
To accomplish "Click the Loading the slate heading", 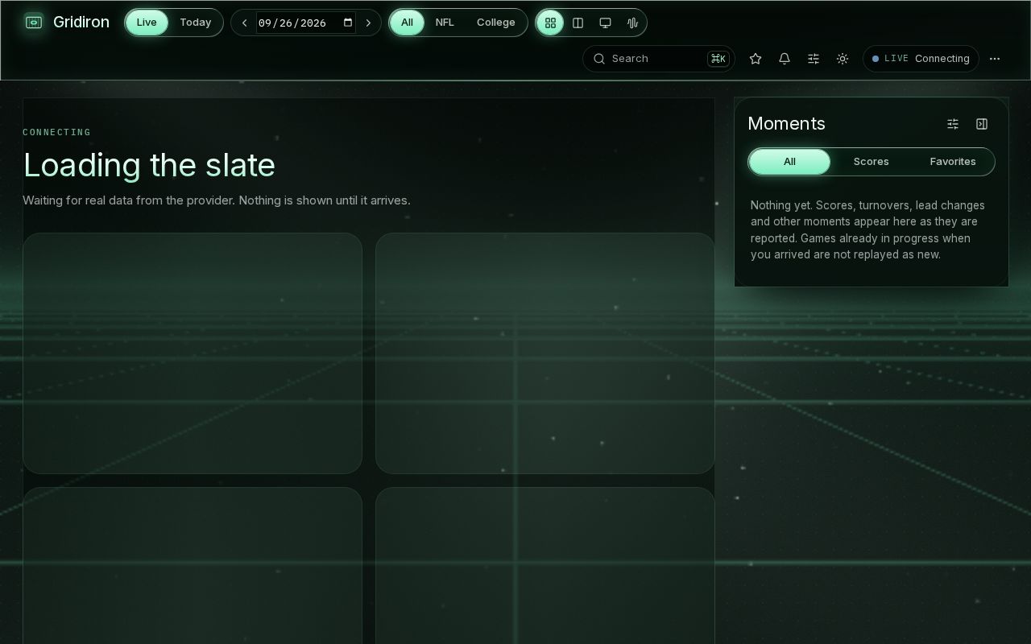I will point(149,165).
